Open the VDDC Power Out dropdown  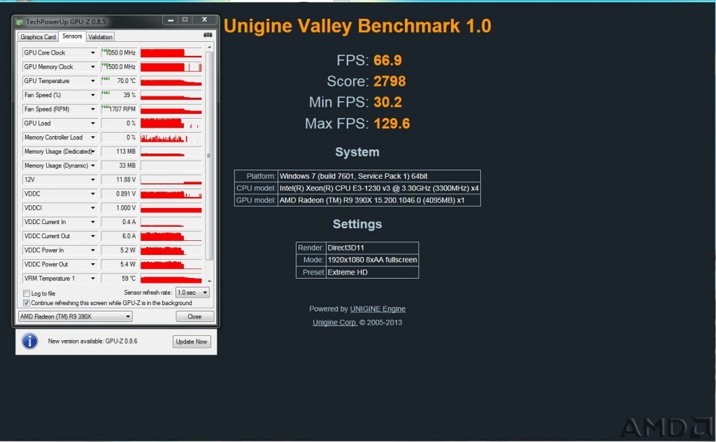point(93,265)
